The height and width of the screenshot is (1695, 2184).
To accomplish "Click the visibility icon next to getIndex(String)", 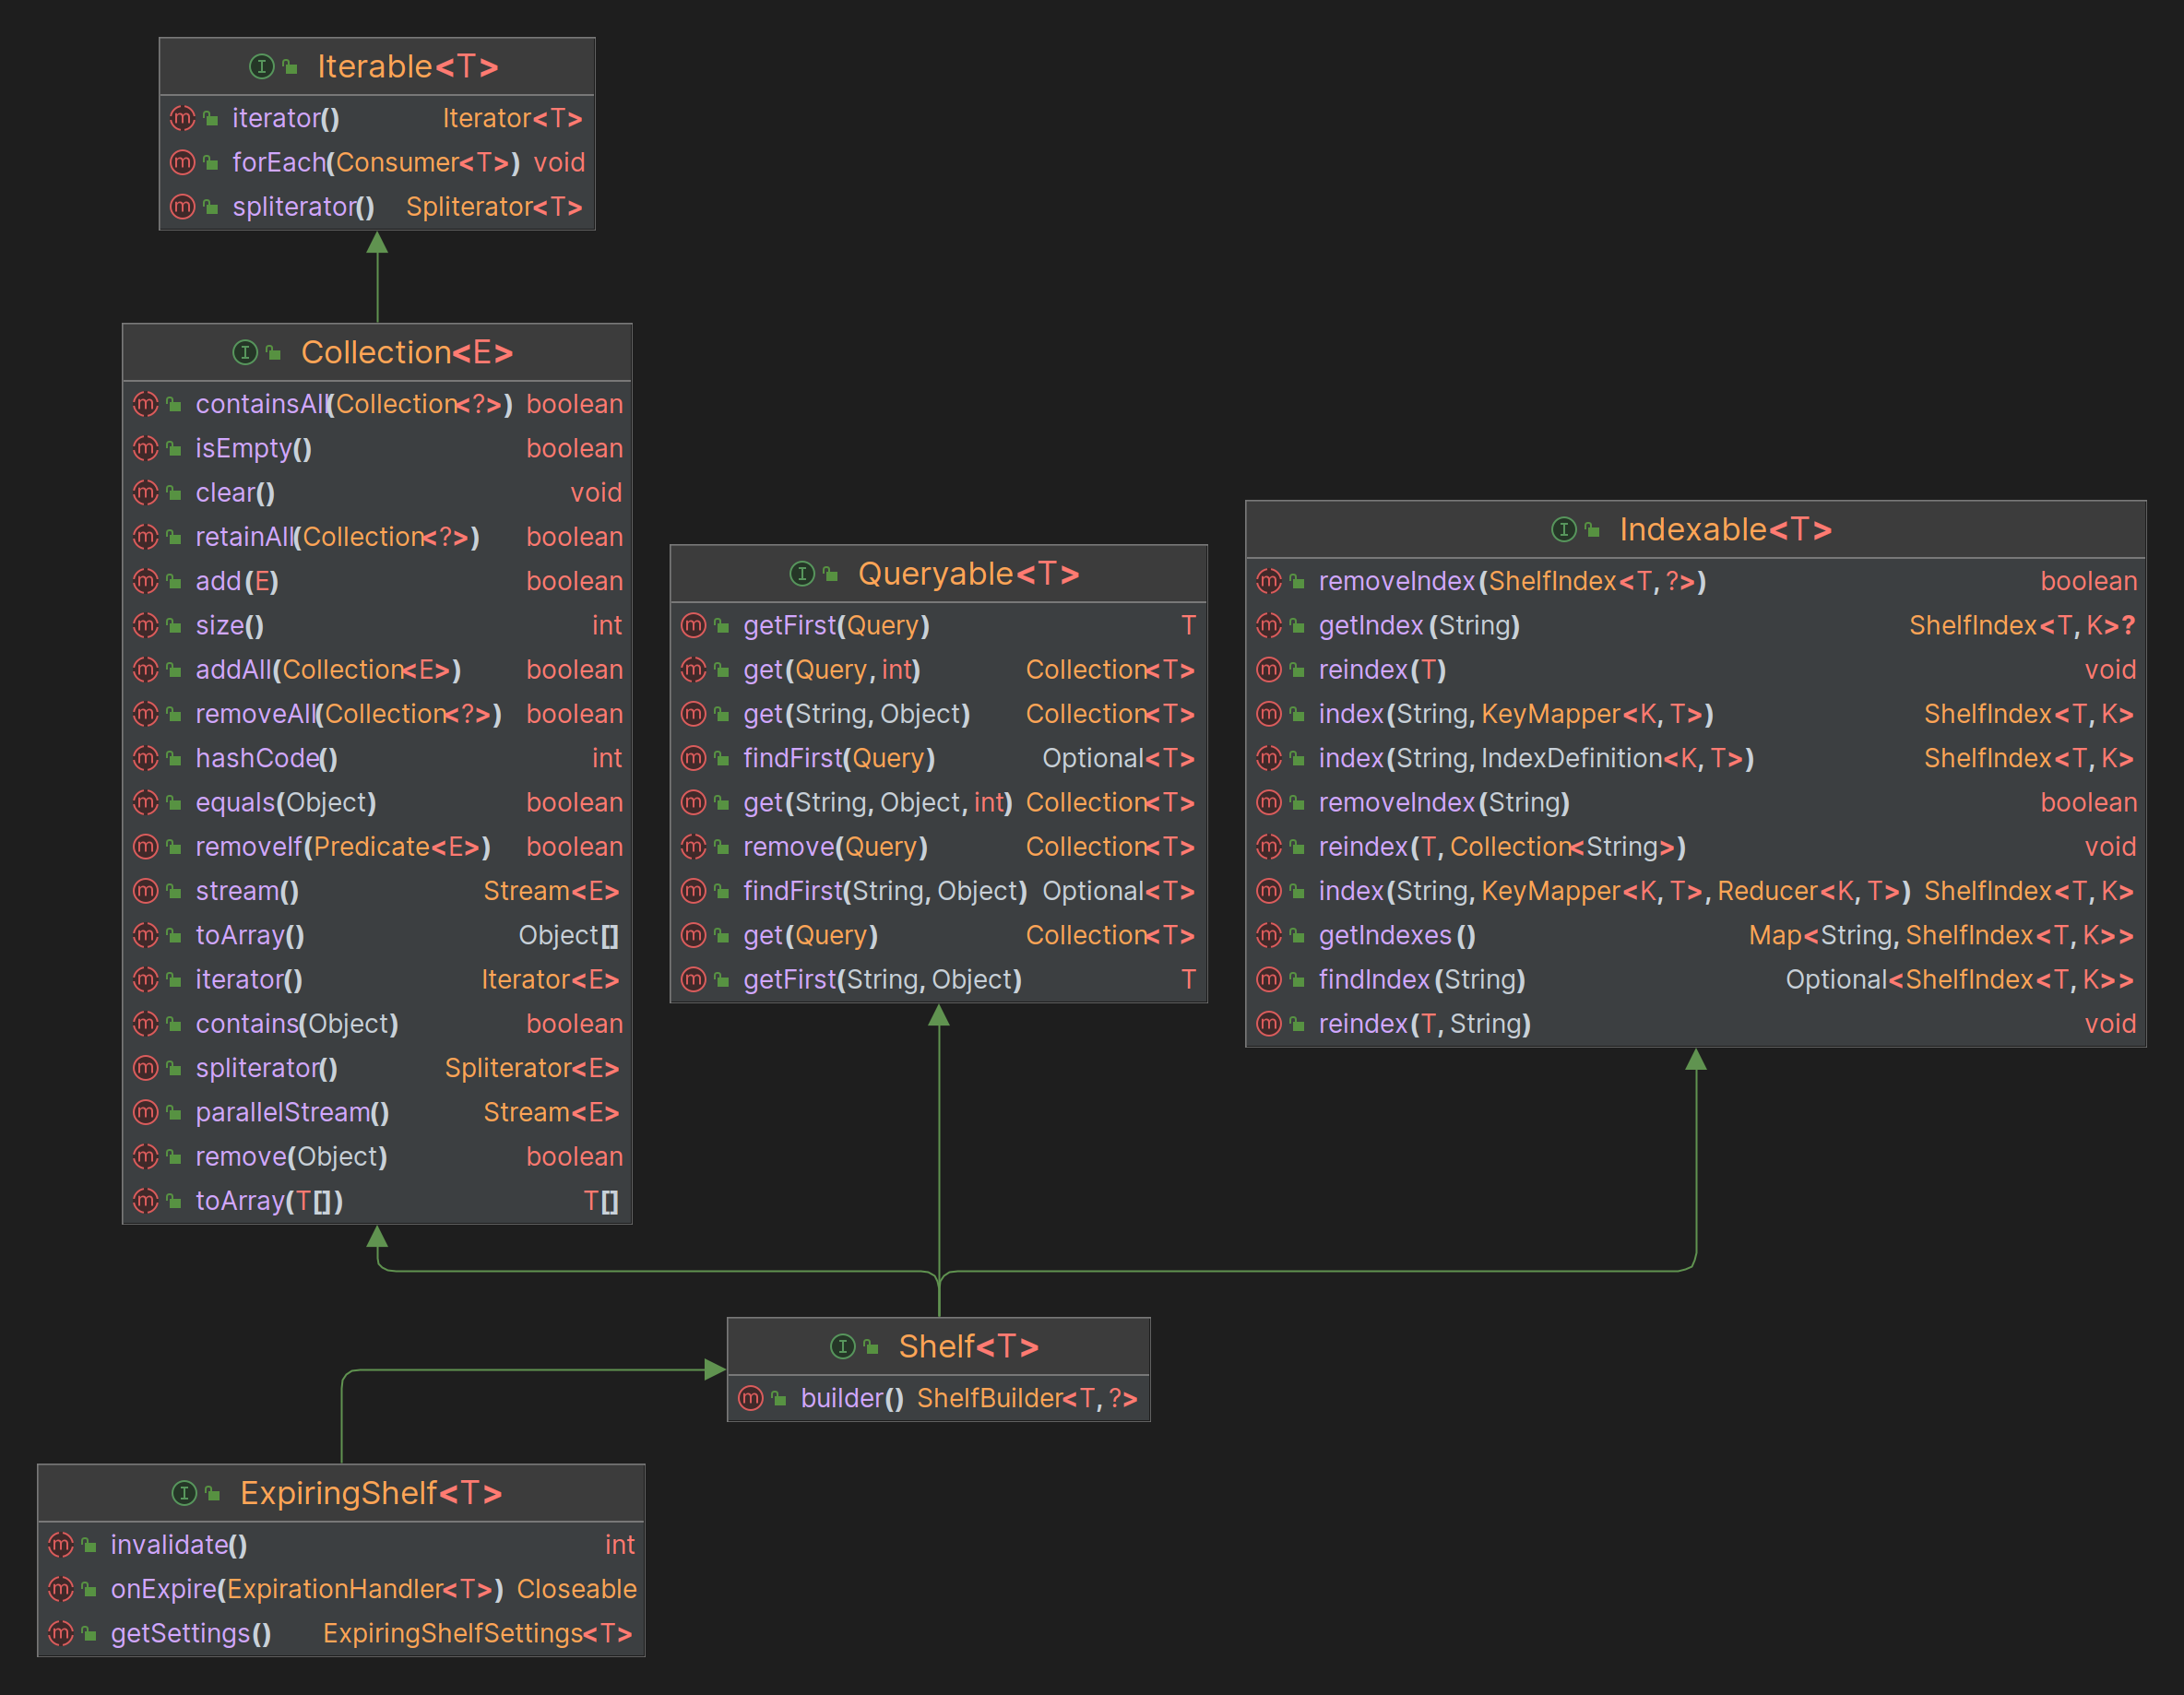I will pos(1297,626).
